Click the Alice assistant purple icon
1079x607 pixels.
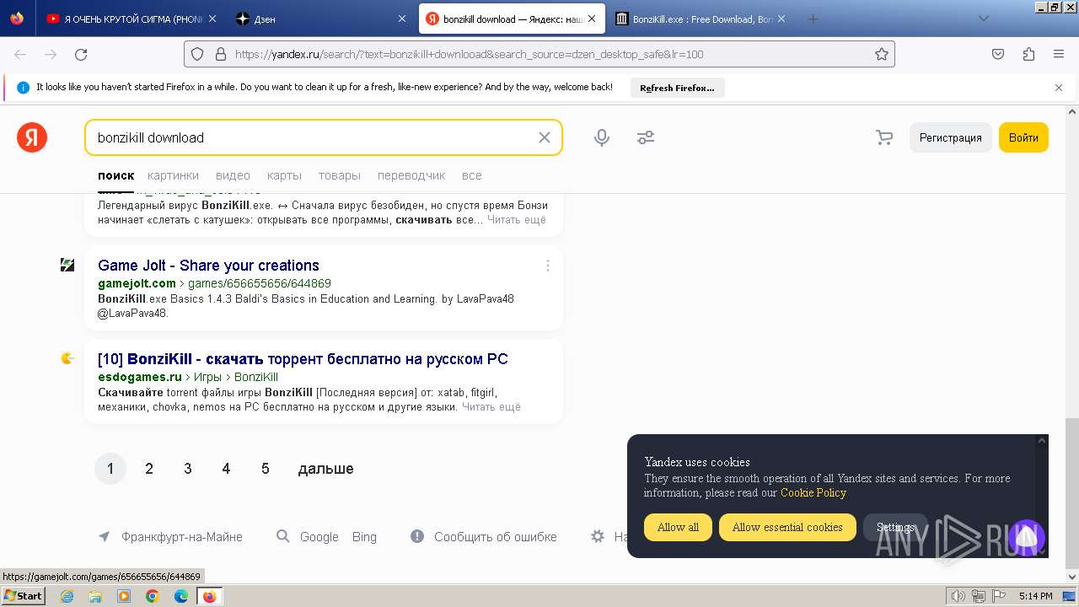click(x=1026, y=536)
